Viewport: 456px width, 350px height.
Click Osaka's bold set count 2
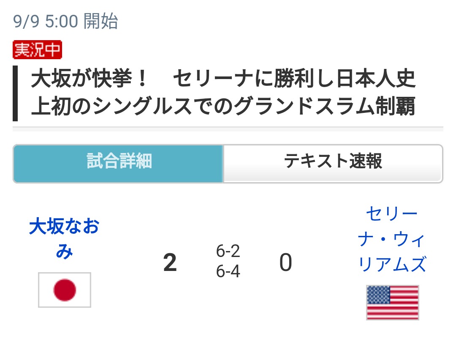(x=170, y=263)
